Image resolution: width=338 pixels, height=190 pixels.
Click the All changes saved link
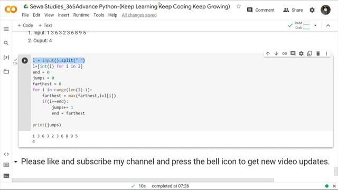coord(139,15)
